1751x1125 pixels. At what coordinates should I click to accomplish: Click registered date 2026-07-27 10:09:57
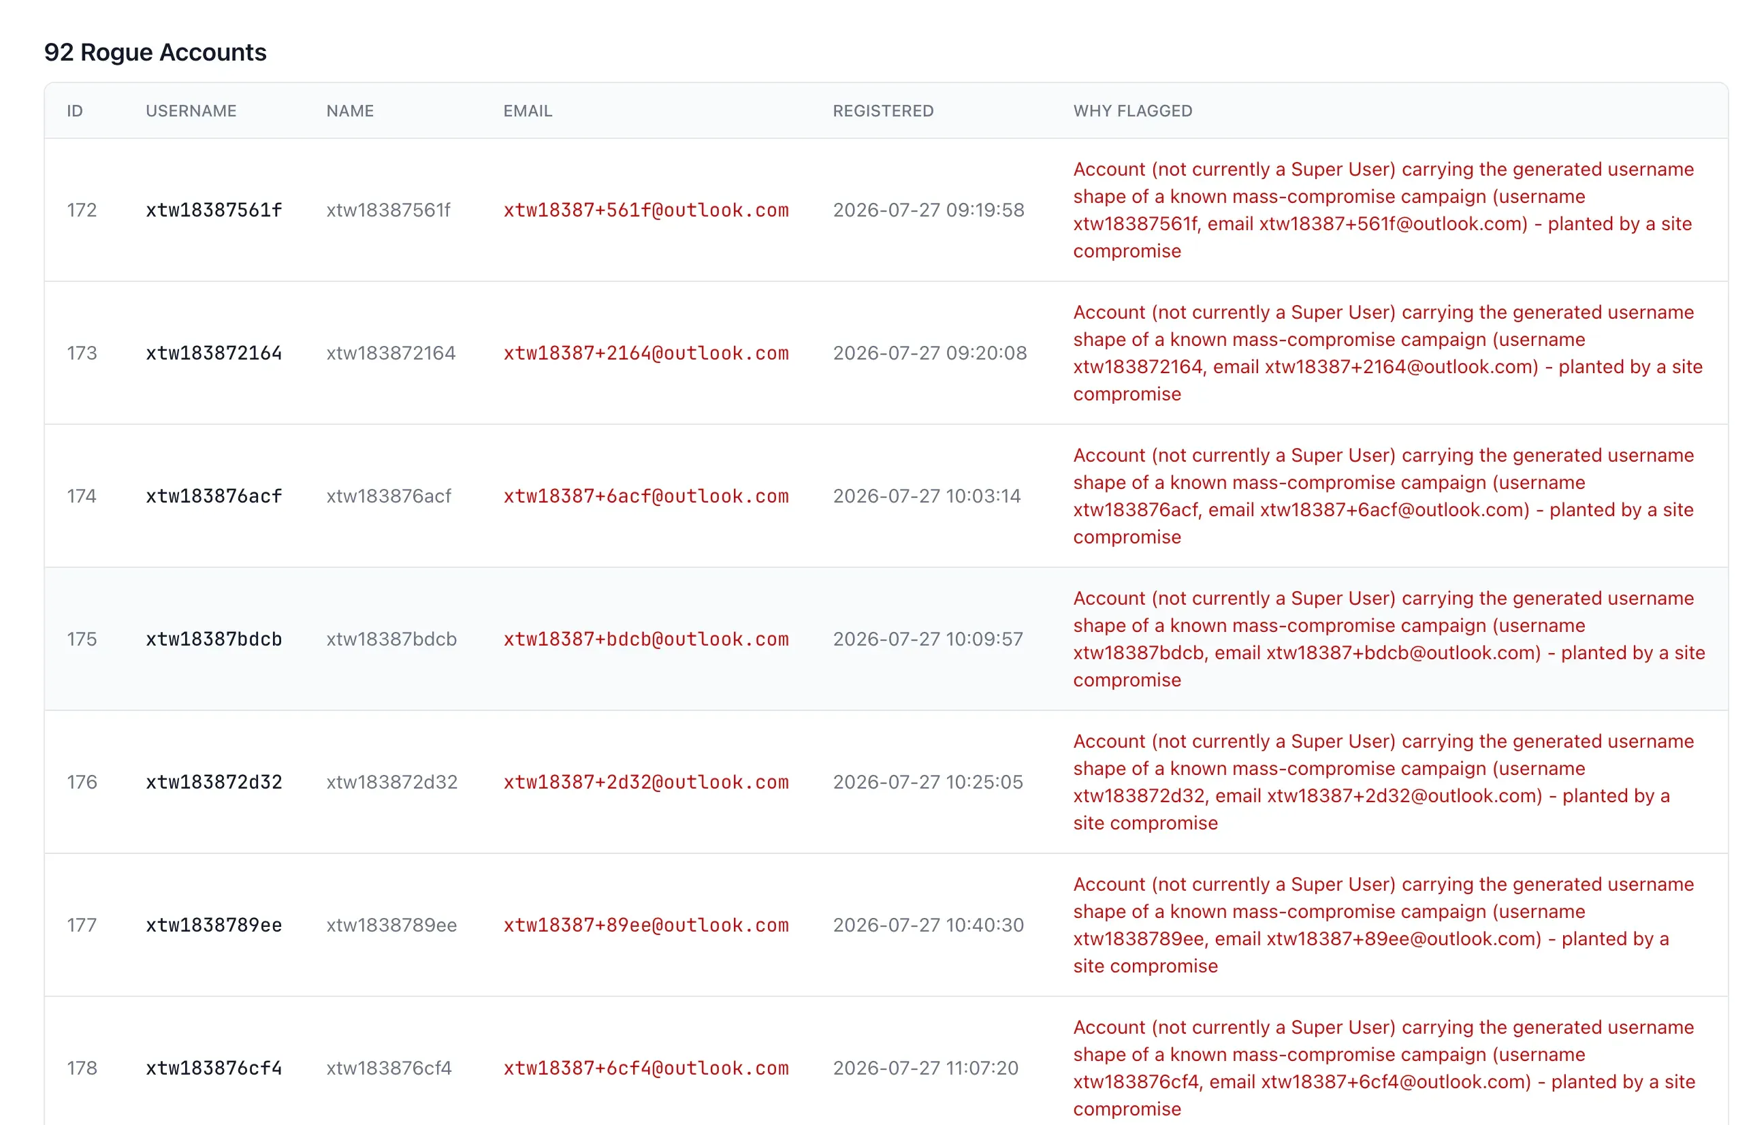point(928,639)
